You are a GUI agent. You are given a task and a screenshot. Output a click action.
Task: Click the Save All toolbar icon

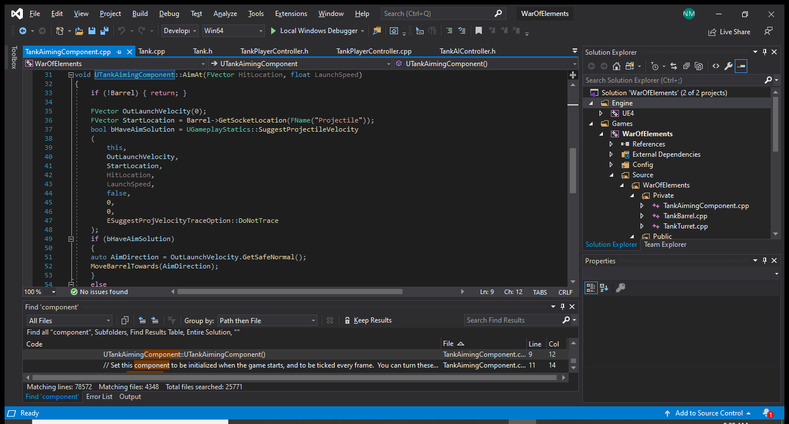pos(105,31)
